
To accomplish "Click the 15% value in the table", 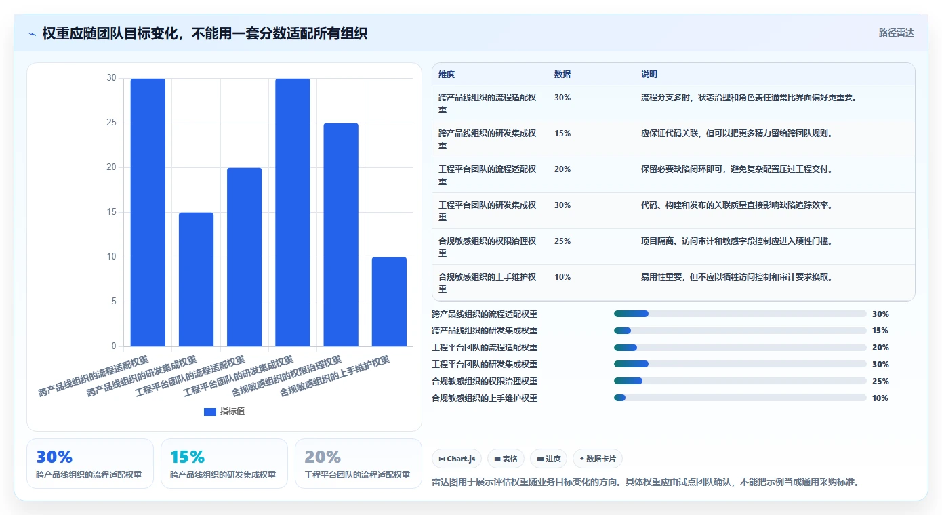I will [562, 133].
